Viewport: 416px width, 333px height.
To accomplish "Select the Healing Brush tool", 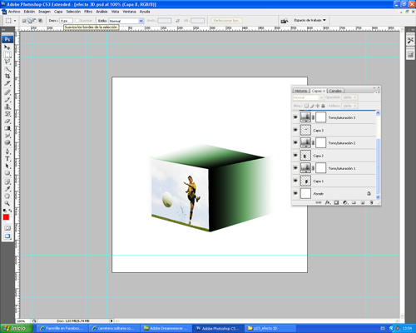I will pyautogui.click(x=7, y=92).
